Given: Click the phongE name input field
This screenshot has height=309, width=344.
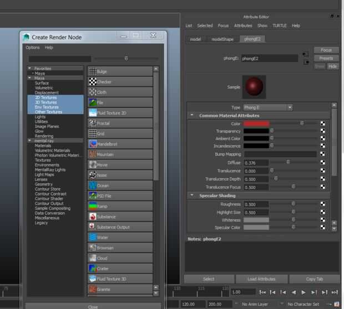Looking at the screenshot, I should [x=270, y=59].
